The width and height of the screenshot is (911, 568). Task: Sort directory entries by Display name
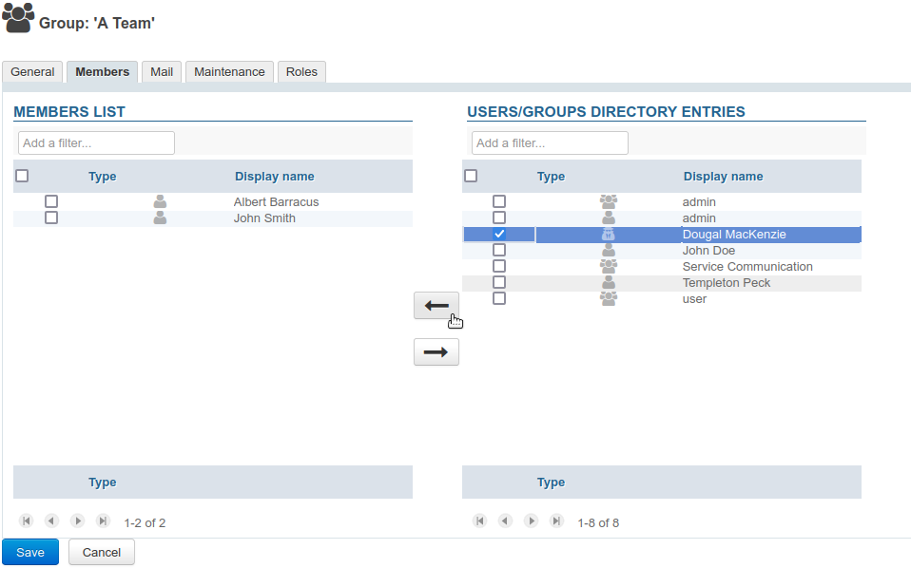point(723,177)
